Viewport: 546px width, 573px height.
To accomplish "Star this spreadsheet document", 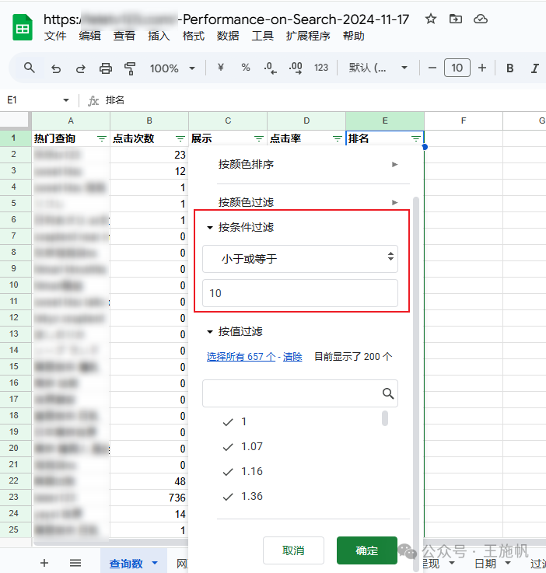I will pos(431,19).
